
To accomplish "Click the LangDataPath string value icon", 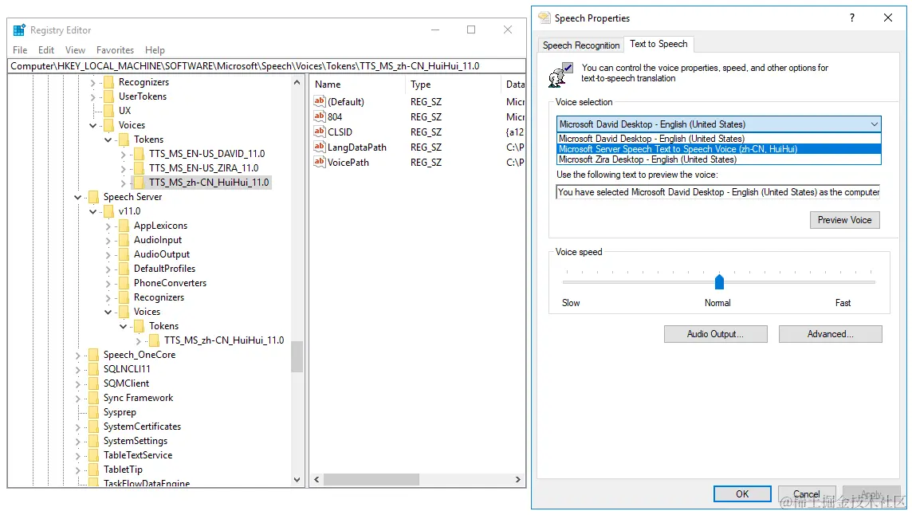I will pos(320,147).
